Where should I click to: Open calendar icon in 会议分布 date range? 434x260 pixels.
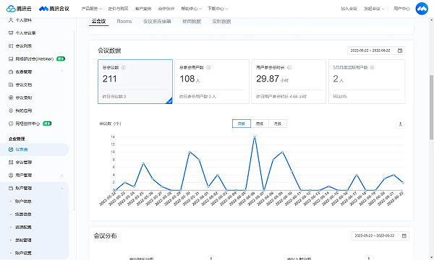click(x=404, y=235)
